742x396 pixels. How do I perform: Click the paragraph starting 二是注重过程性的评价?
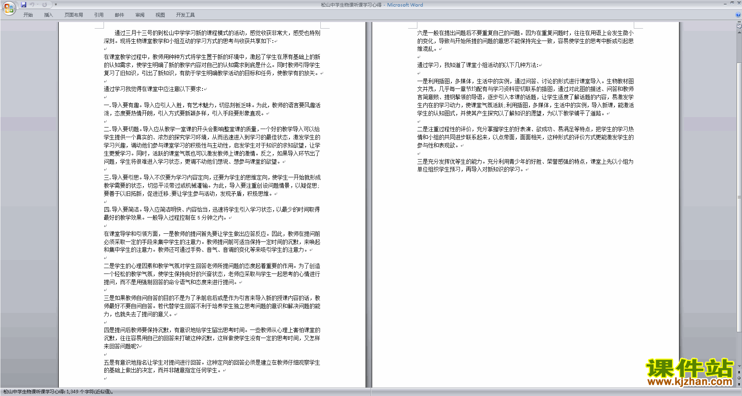tap(525, 137)
